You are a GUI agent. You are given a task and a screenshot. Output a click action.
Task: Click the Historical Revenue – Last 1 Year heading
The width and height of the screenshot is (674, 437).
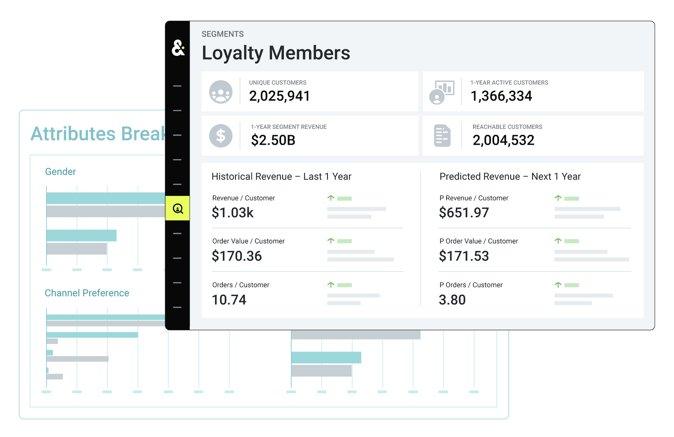[281, 176]
